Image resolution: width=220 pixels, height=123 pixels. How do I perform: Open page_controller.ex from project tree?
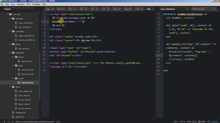(26, 36)
